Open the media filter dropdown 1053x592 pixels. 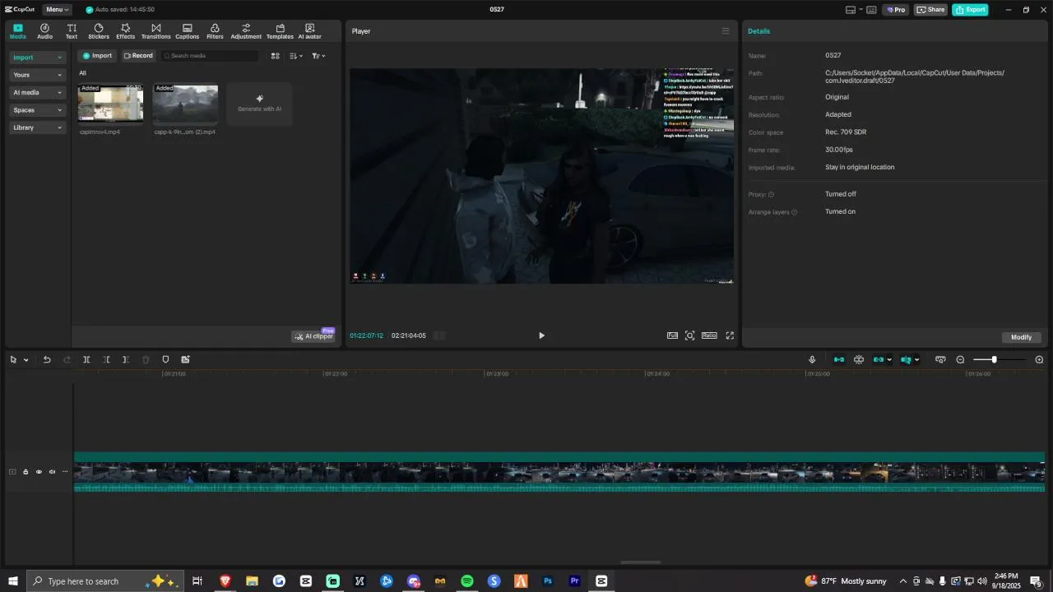[x=318, y=56]
